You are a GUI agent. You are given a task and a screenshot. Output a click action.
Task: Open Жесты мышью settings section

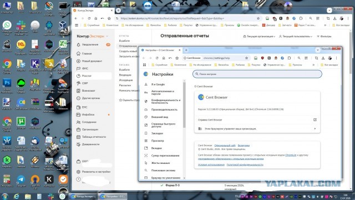(160, 163)
